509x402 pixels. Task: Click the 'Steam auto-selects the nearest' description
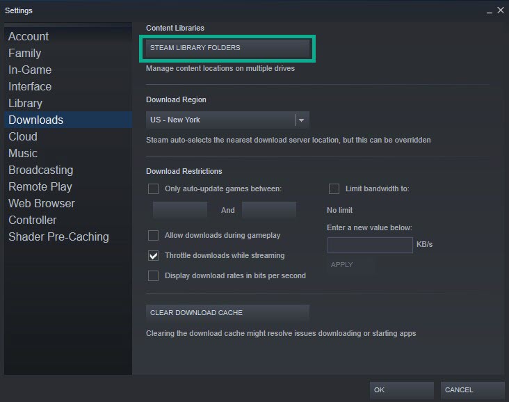click(x=289, y=140)
